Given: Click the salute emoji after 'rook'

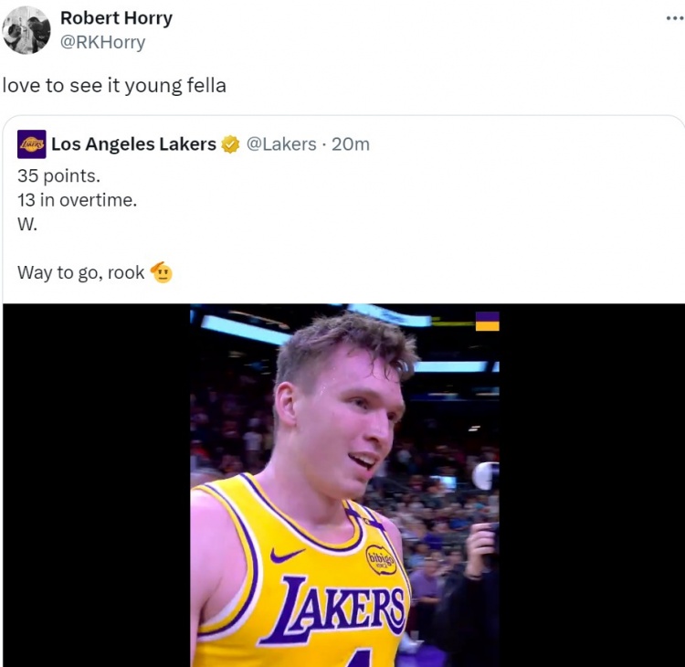Looking at the screenshot, I should tap(162, 272).
